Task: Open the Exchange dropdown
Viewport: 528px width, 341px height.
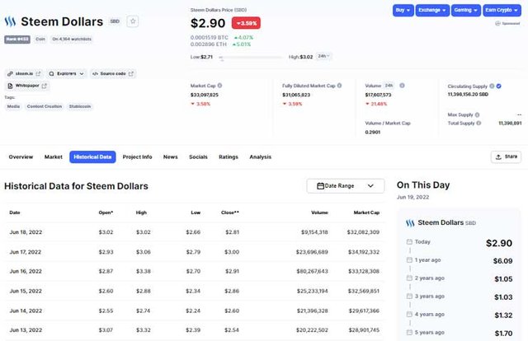Action: tap(432, 10)
